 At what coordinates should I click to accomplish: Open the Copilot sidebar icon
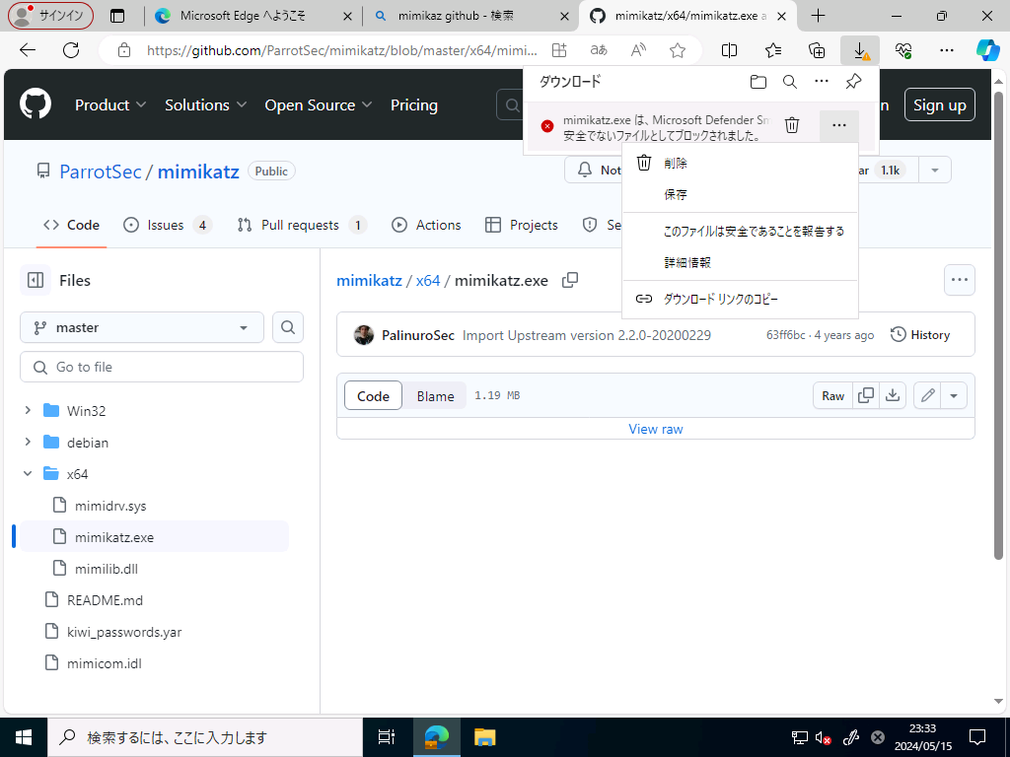click(987, 50)
